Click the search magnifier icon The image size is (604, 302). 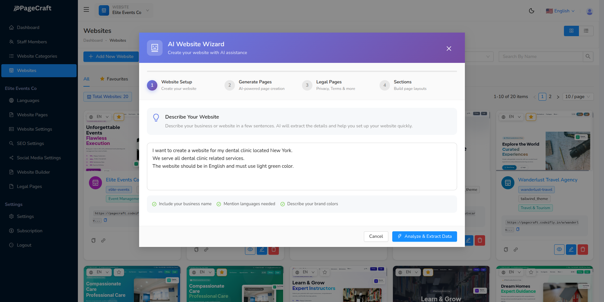coord(588,56)
